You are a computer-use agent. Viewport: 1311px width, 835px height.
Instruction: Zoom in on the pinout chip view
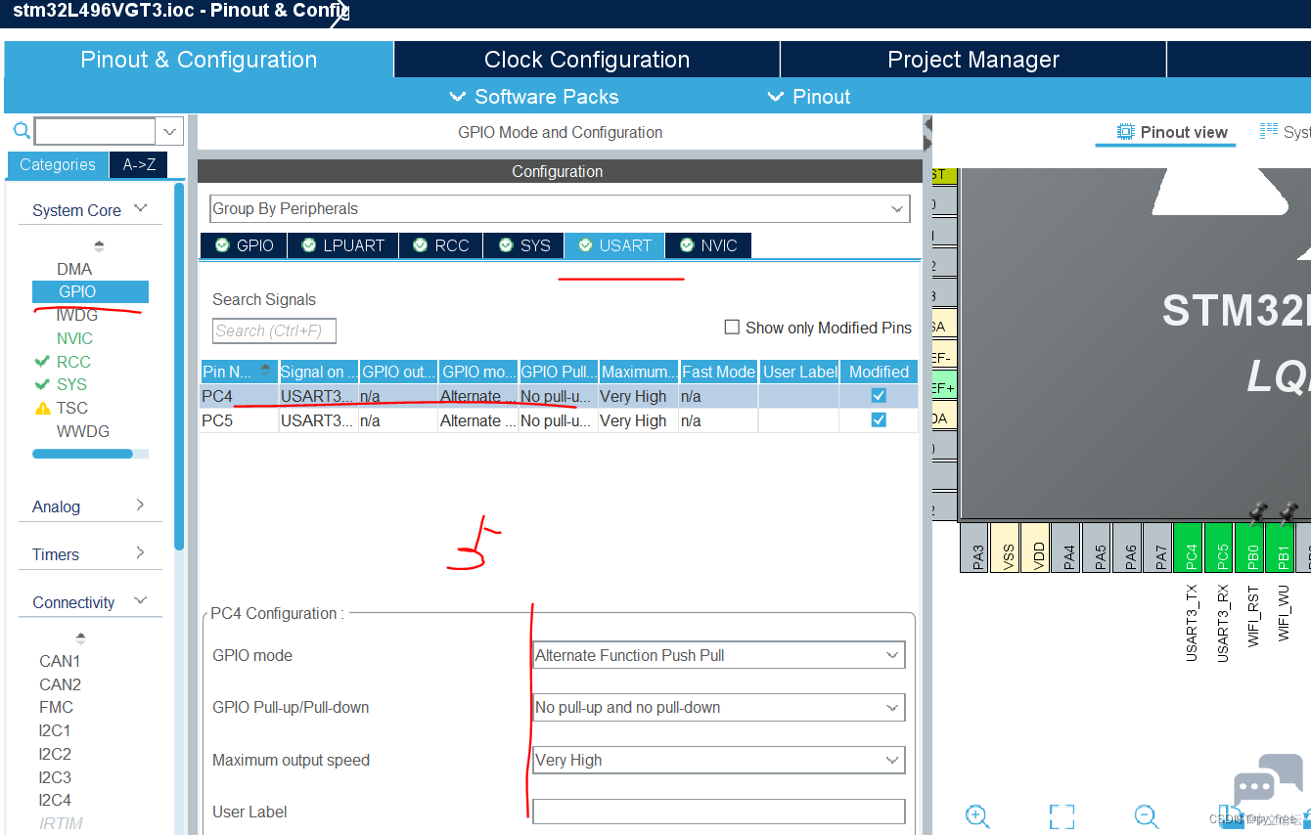click(976, 815)
